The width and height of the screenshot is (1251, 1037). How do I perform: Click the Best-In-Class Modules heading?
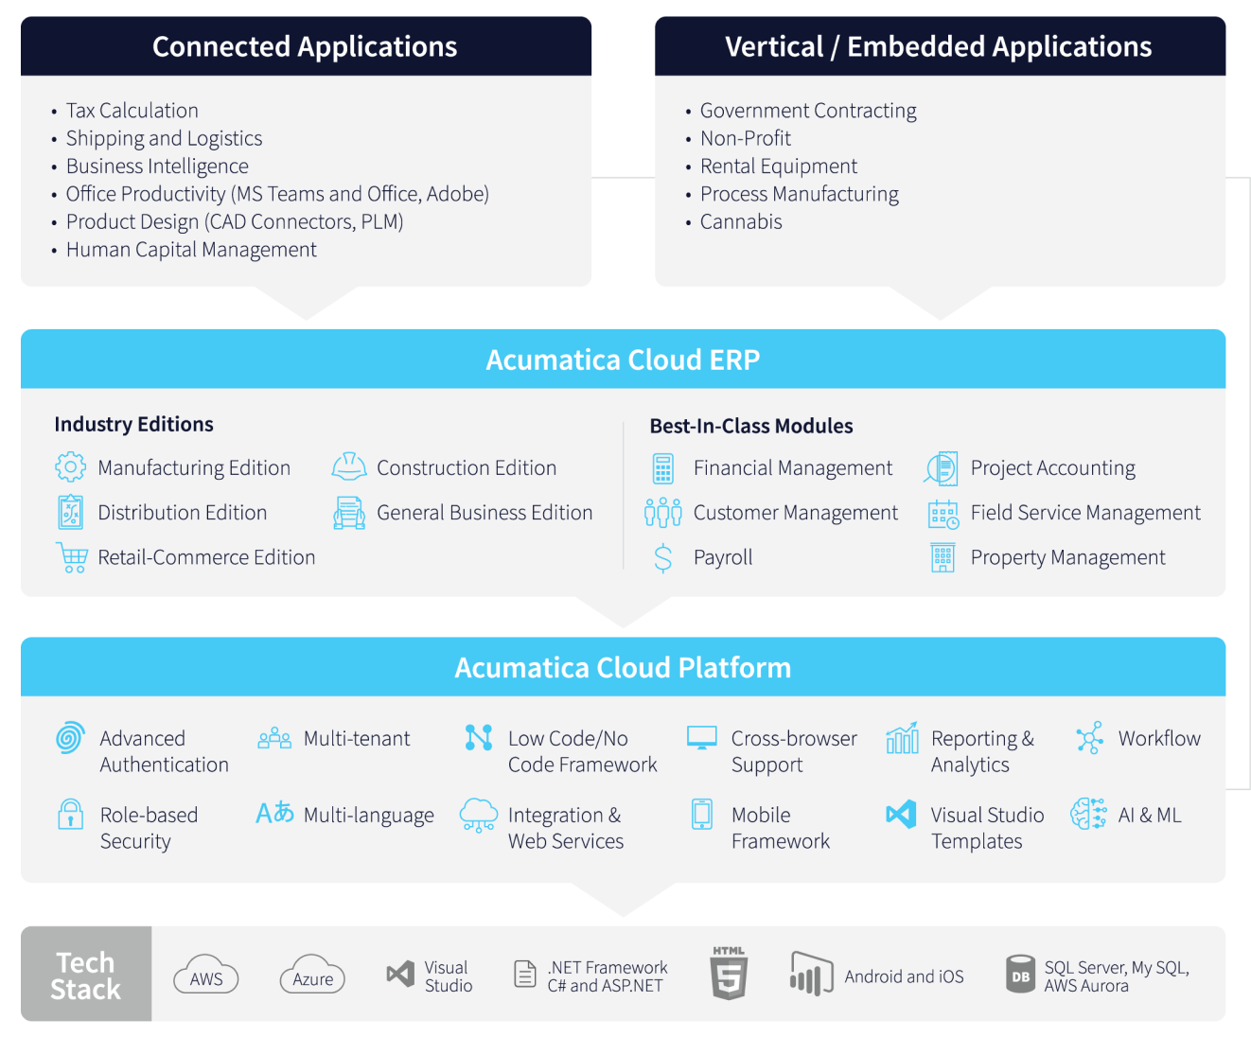click(x=751, y=426)
